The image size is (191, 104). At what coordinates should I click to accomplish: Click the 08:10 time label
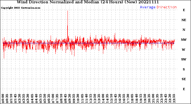[61, 98]
